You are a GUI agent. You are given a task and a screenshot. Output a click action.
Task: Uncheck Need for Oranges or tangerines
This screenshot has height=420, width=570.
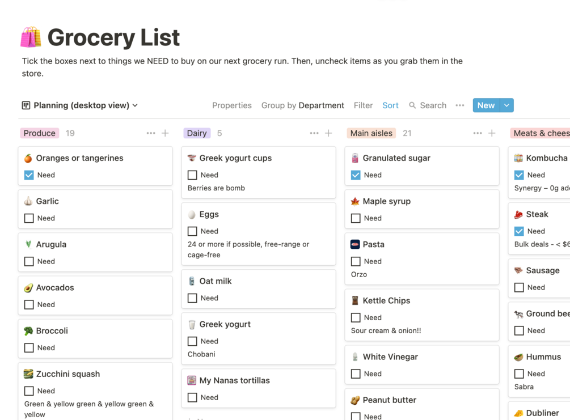pyautogui.click(x=29, y=175)
